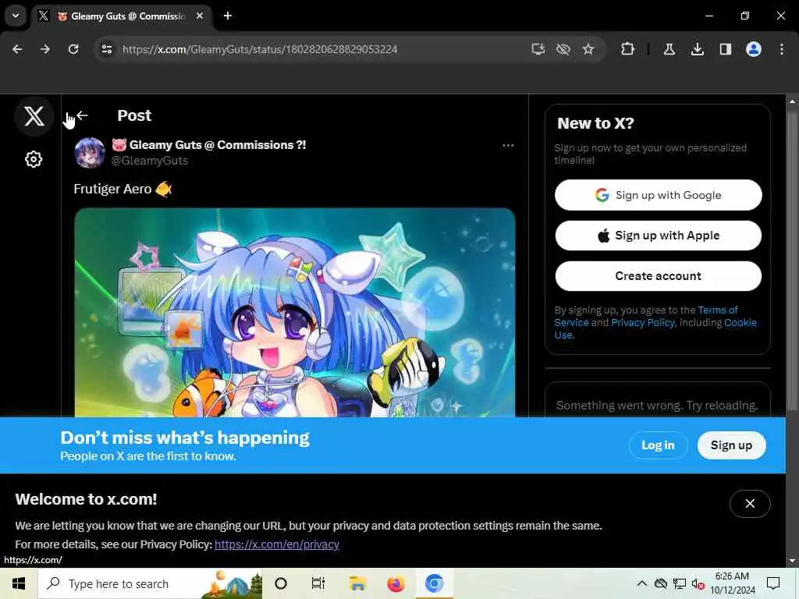Reload the page
The width and height of the screenshot is (799, 599).
[73, 49]
